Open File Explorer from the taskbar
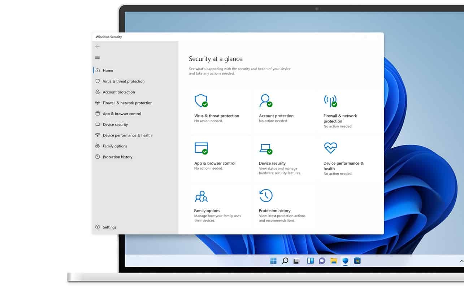464x300 pixels. pyautogui.click(x=334, y=261)
